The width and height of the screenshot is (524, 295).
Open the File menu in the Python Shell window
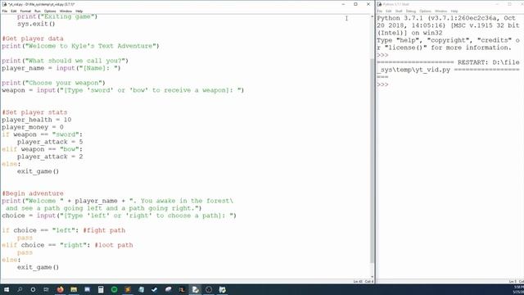tap(380, 11)
